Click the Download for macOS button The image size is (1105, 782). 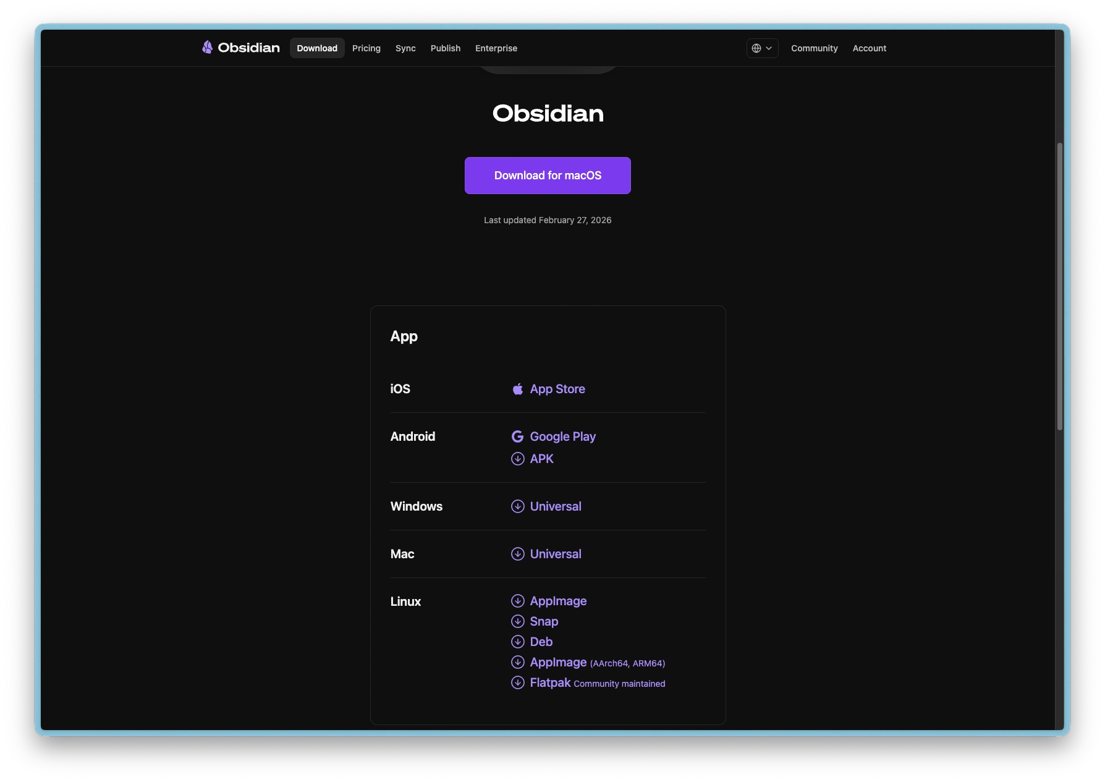(x=548, y=176)
